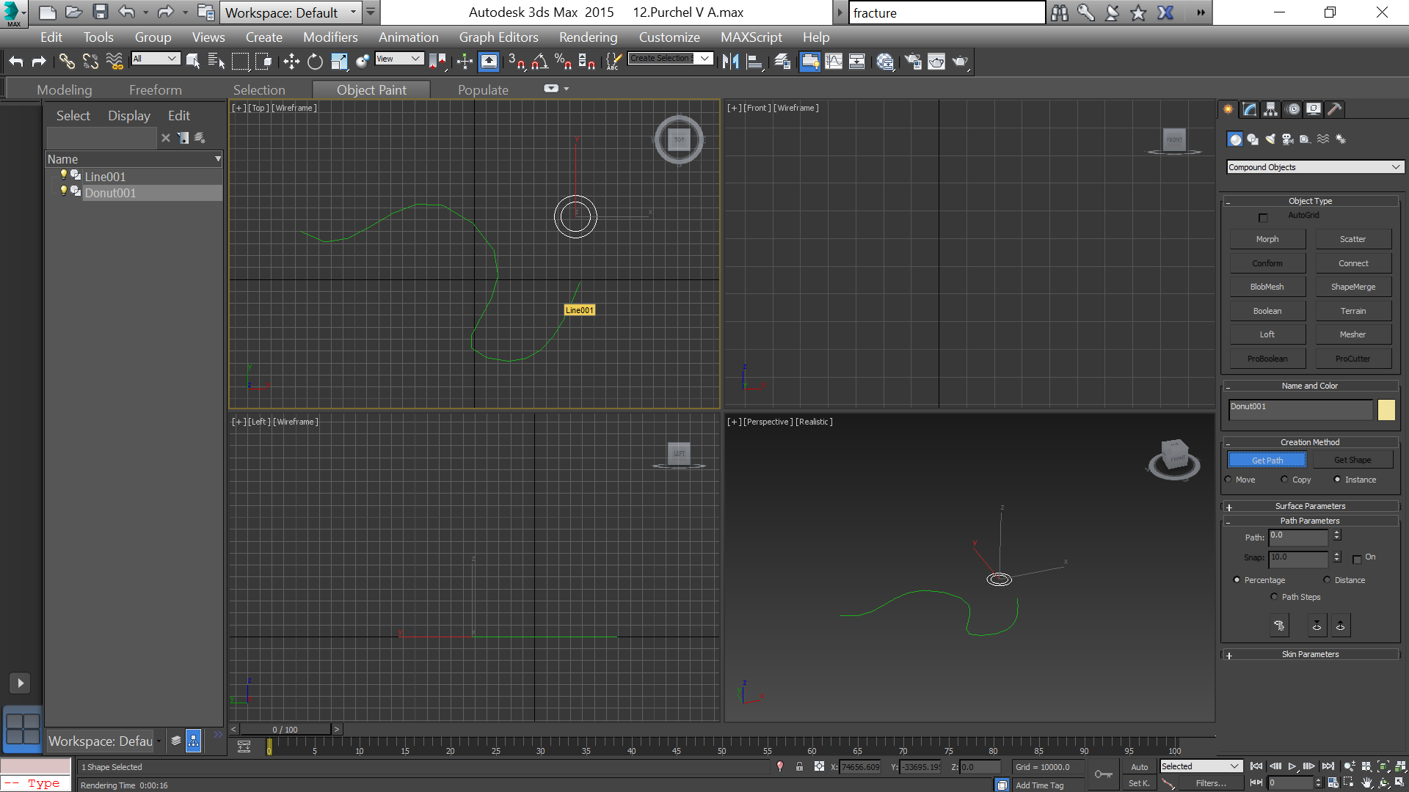Click Bind to Space Warp icon

point(114,62)
